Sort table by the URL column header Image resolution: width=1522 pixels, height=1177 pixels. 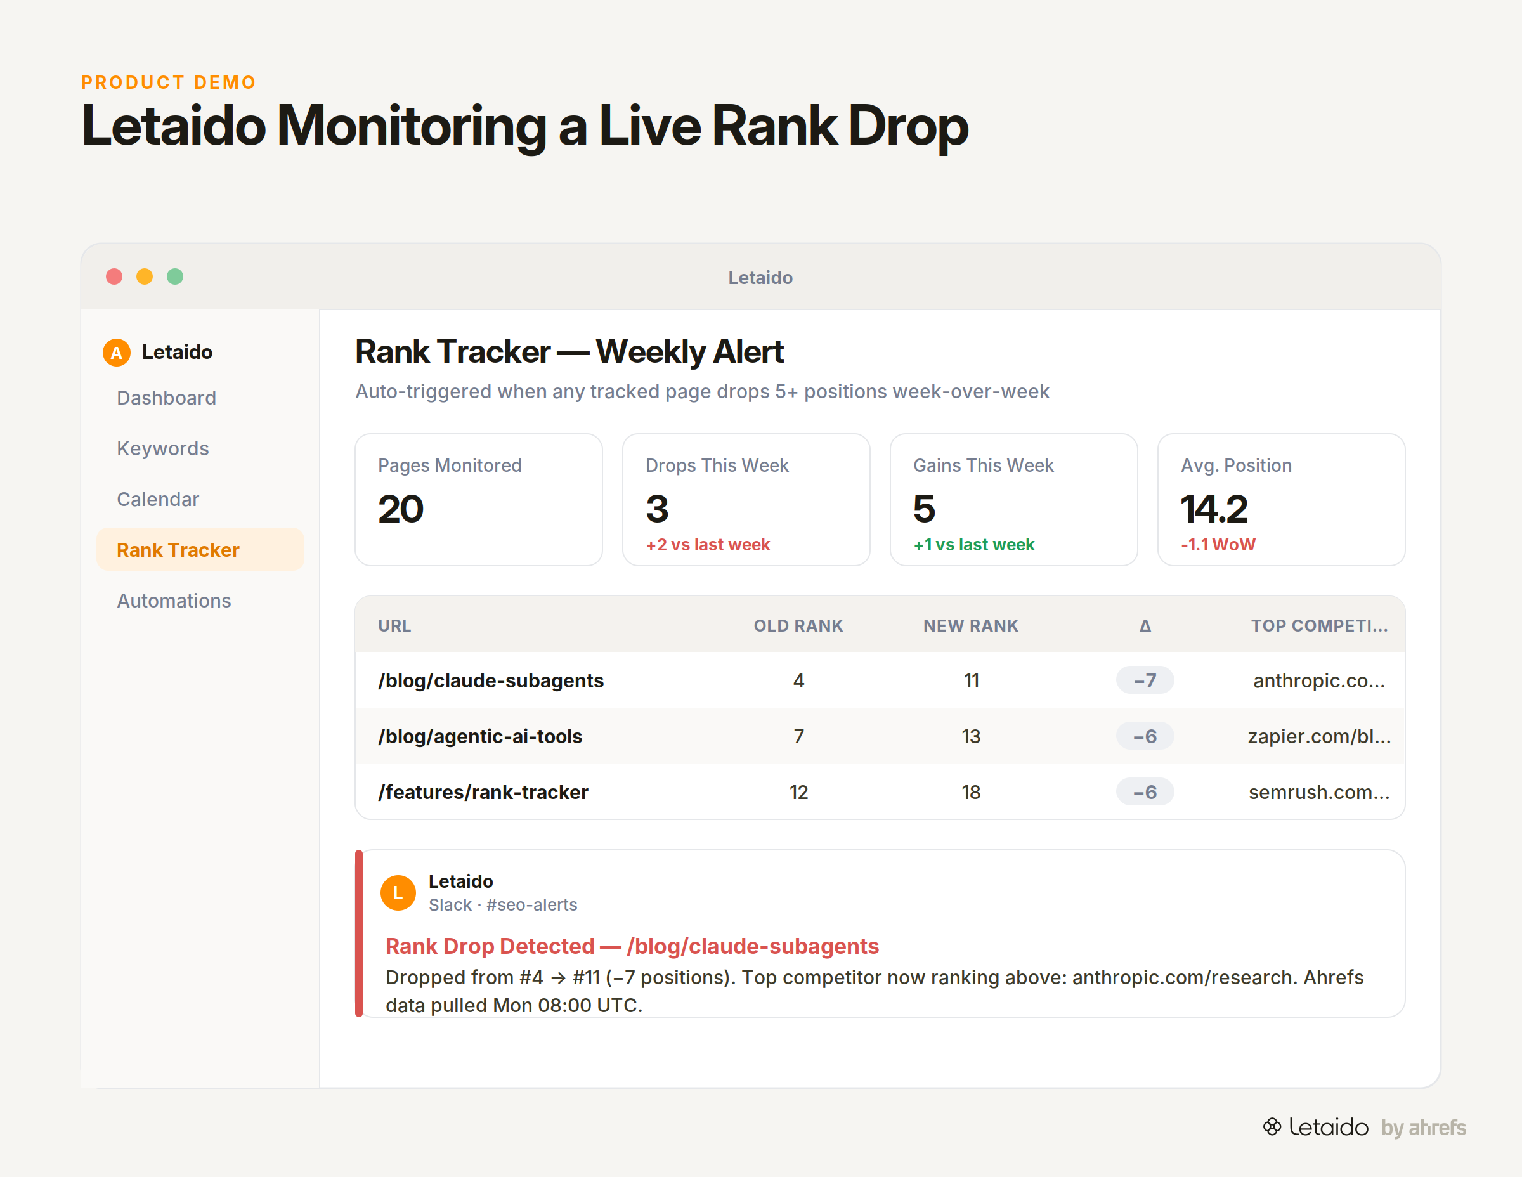click(394, 626)
